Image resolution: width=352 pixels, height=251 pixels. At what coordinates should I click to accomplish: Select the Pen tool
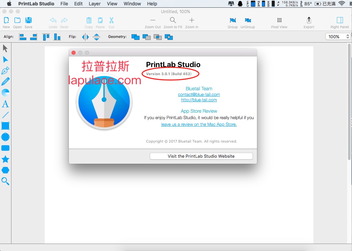[x=5, y=70]
